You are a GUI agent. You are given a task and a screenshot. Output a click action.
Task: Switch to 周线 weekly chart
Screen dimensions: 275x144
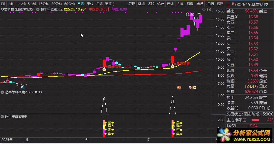coord(90,4)
